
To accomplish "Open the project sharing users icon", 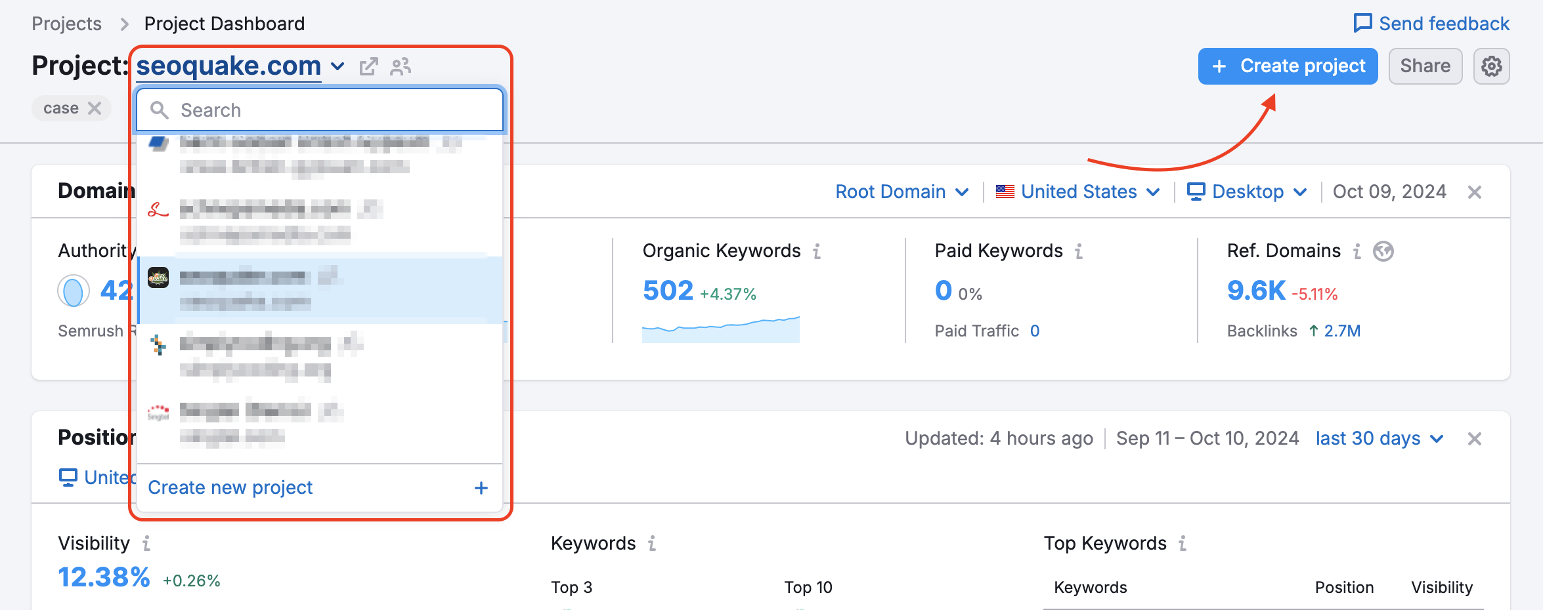I will 401,66.
